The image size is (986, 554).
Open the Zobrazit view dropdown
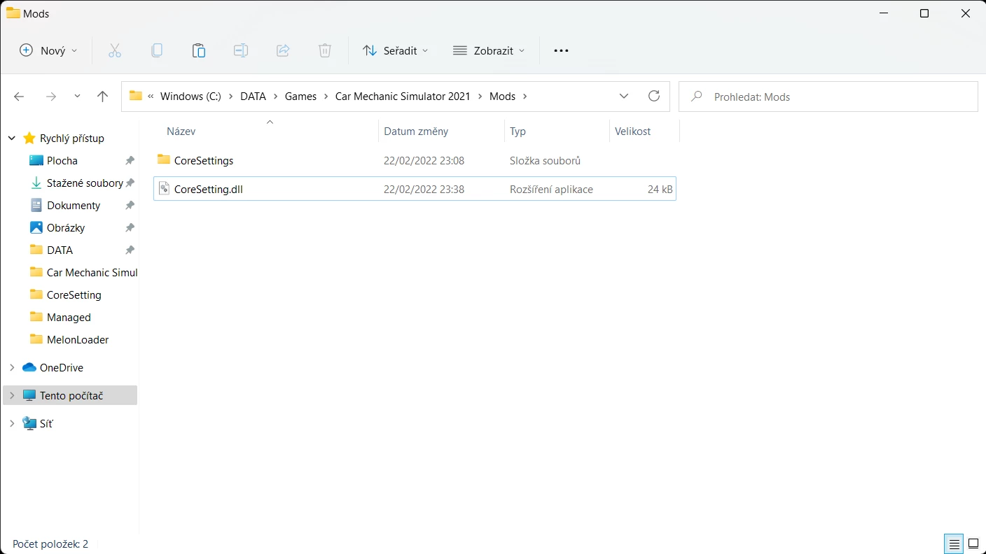[x=489, y=50]
